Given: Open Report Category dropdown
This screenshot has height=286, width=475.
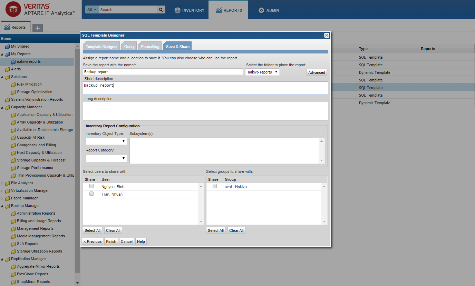Looking at the screenshot, I should tap(106, 158).
